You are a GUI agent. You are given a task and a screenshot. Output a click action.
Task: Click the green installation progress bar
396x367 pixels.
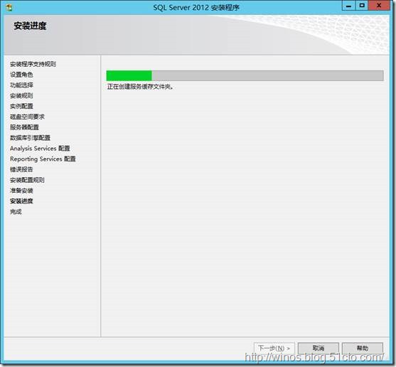coord(245,75)
